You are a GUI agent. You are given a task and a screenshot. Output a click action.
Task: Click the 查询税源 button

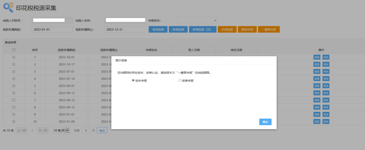tap(158, 30)
